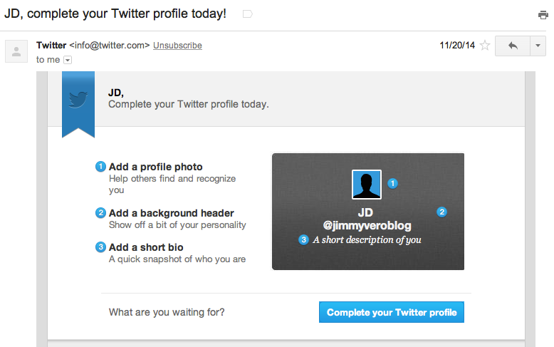The height and width of the screenshot is (347, 554).
Task: Toggle the importance label marker beside subject
Action: pos(247,14)
